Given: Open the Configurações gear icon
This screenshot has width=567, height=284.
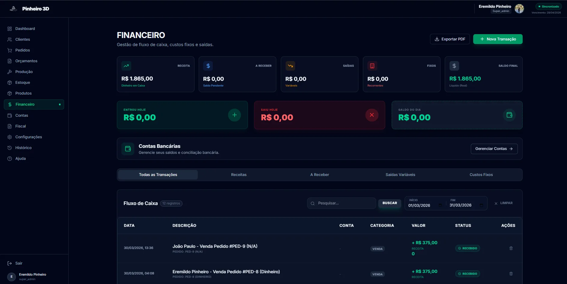Looking at the screenshot, I should 10,137.
